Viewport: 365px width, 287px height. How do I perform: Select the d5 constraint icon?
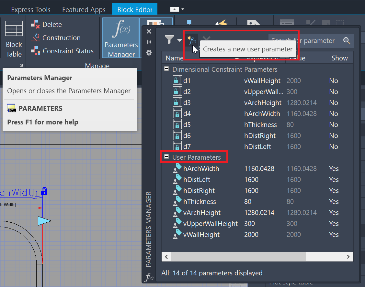pyautogui.click(x=177, y=124)
